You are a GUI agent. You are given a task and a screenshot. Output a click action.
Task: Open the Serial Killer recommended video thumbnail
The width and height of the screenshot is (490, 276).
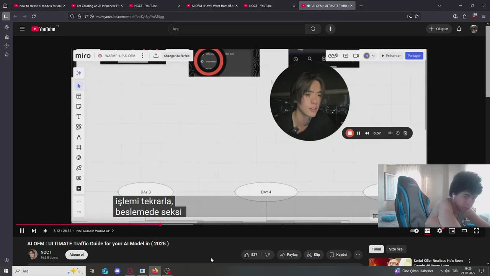point(390,262)
